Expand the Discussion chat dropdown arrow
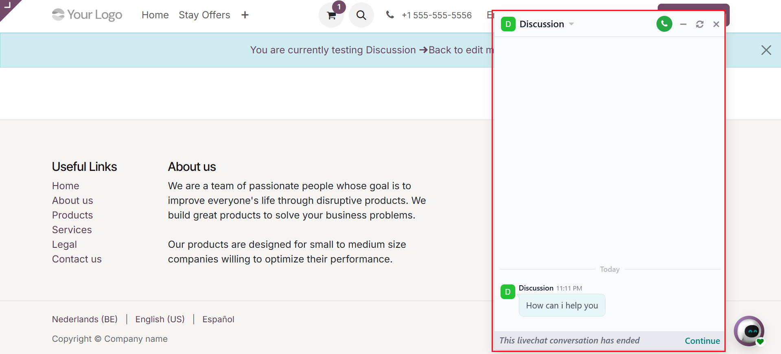 point(571,24)
